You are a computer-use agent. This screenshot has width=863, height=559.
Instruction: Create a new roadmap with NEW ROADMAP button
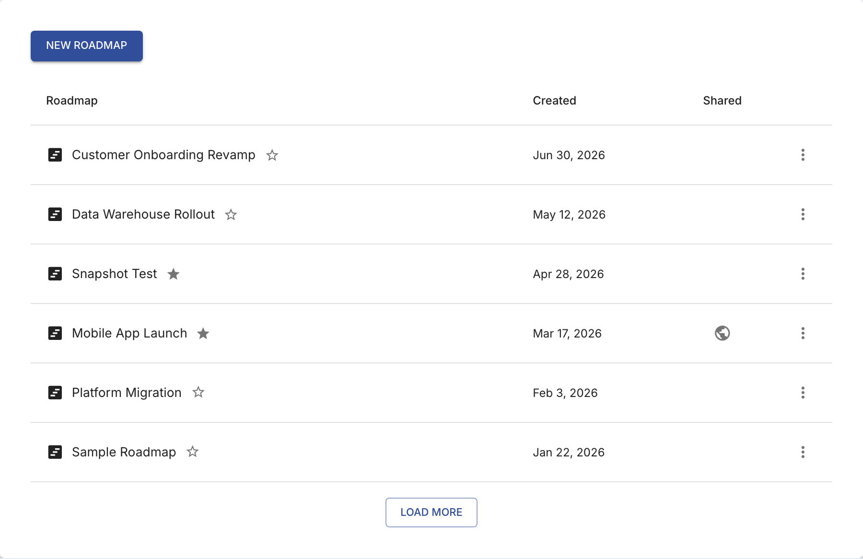[87, 46]
